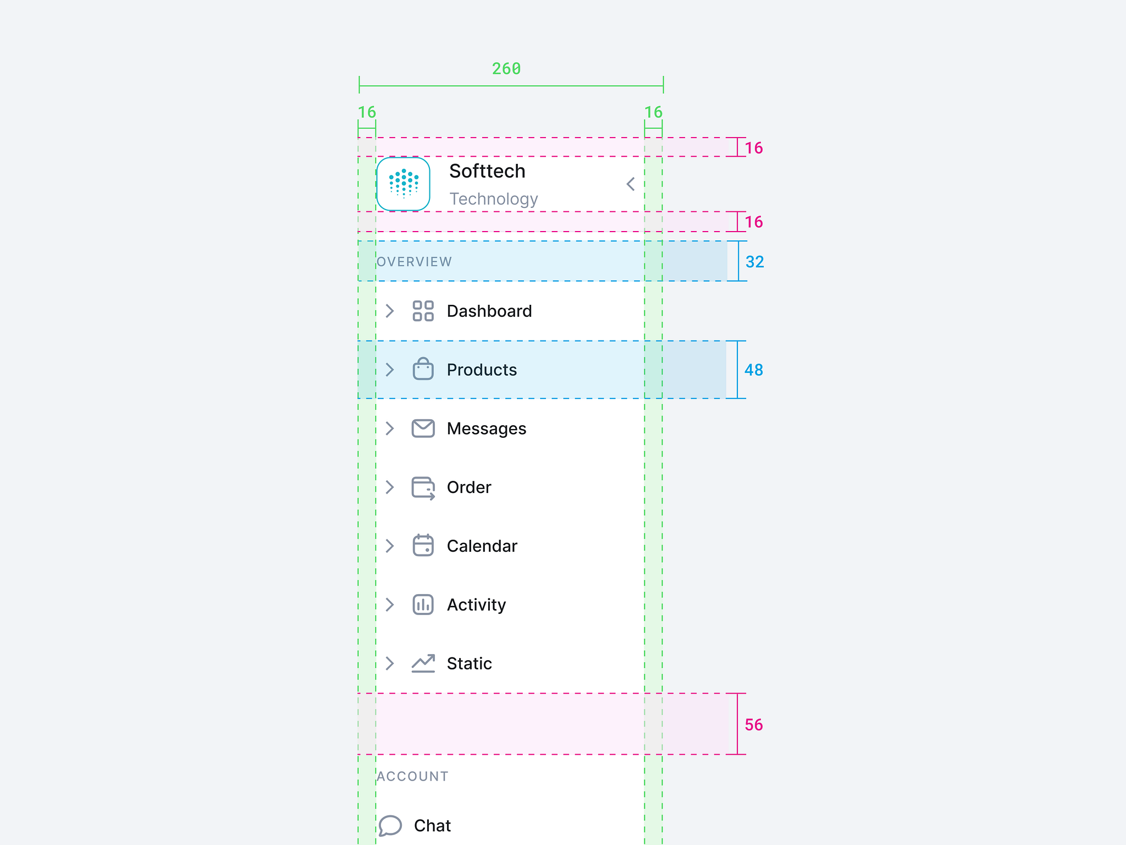Click the Static trend line icon
1126x845 pixels.
point(423,663)
